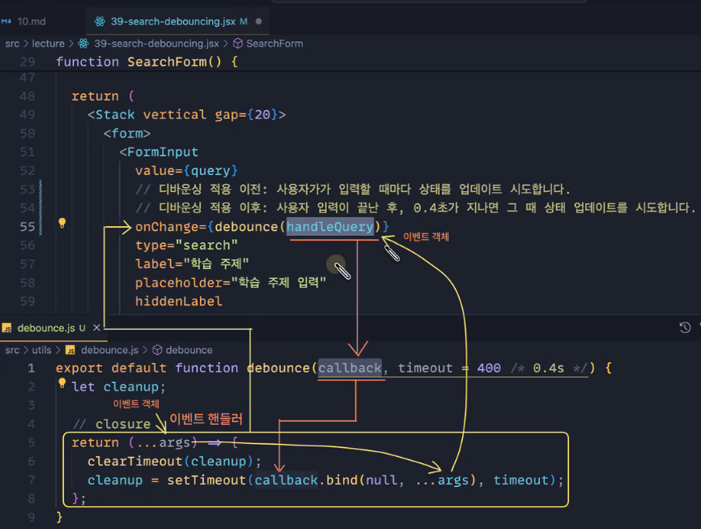Image resolution: width=701 pixels, height=529 pixels.
Task: Click line number 1 in debounce.js gutter
Action: coord(32,368)
